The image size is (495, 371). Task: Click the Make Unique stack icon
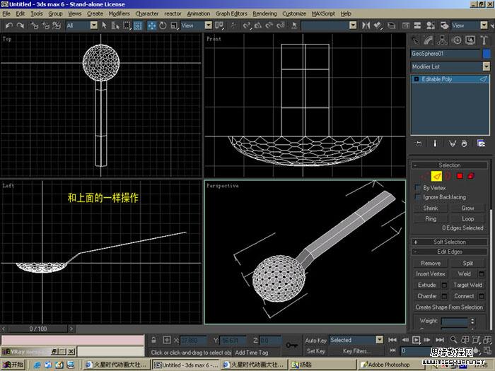(453, 143)
